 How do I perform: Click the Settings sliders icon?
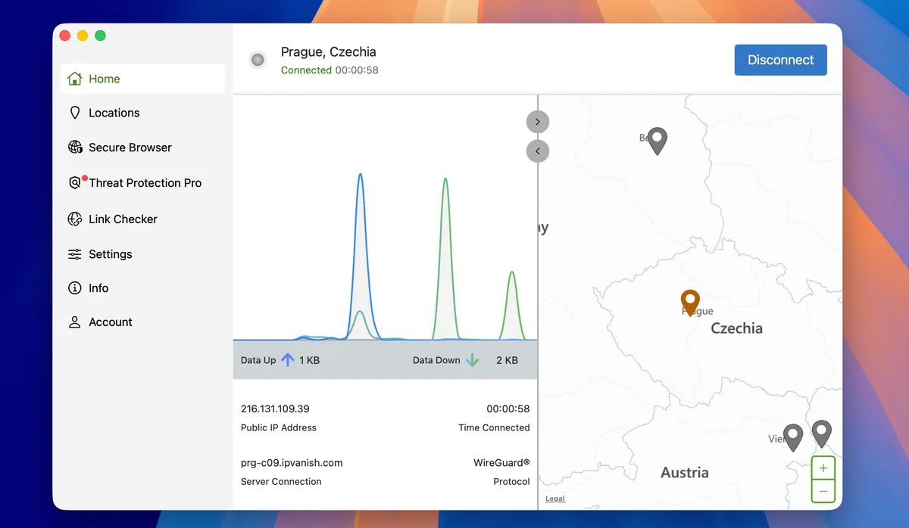(x=74, y=254)
